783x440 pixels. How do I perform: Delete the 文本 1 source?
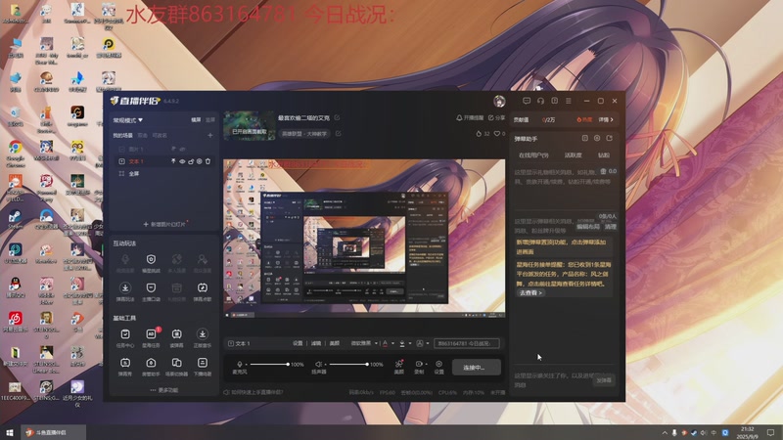[x=207, y=161]
